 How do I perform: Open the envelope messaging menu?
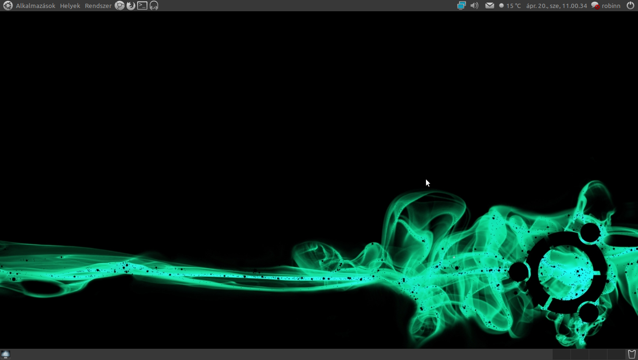pyautogui.click(x=489, y=6)
